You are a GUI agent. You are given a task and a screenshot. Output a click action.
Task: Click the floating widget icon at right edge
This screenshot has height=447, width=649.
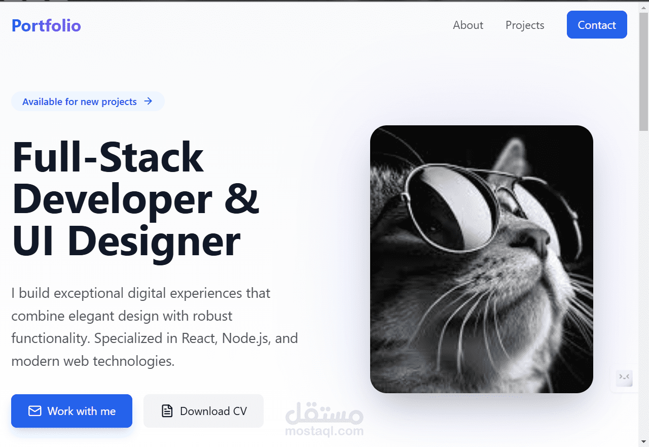pyautogui.click(x=624, y=377)
